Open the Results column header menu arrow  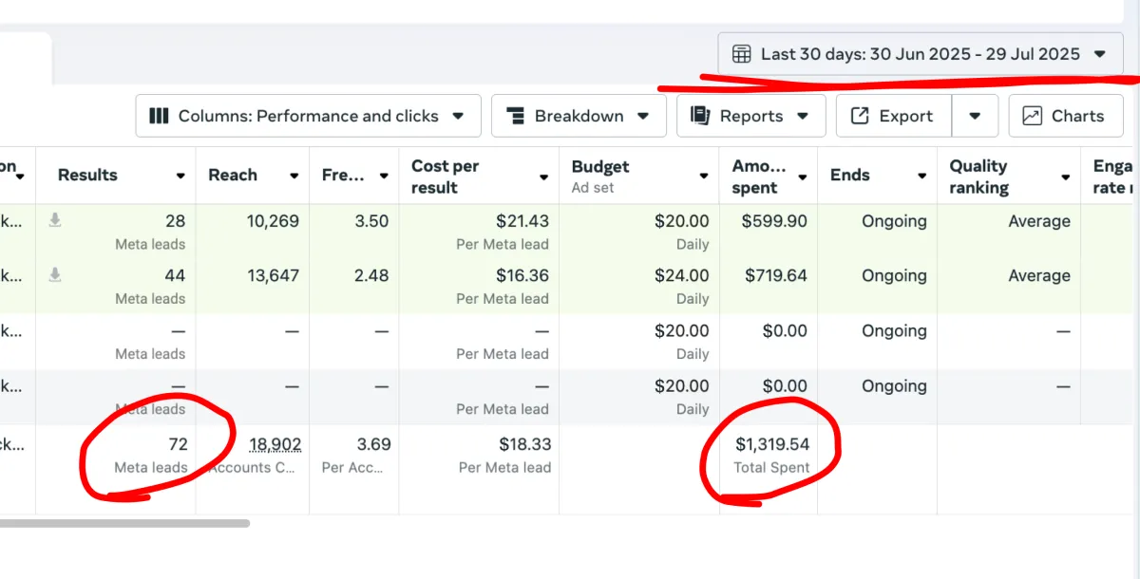coord(180,177)
